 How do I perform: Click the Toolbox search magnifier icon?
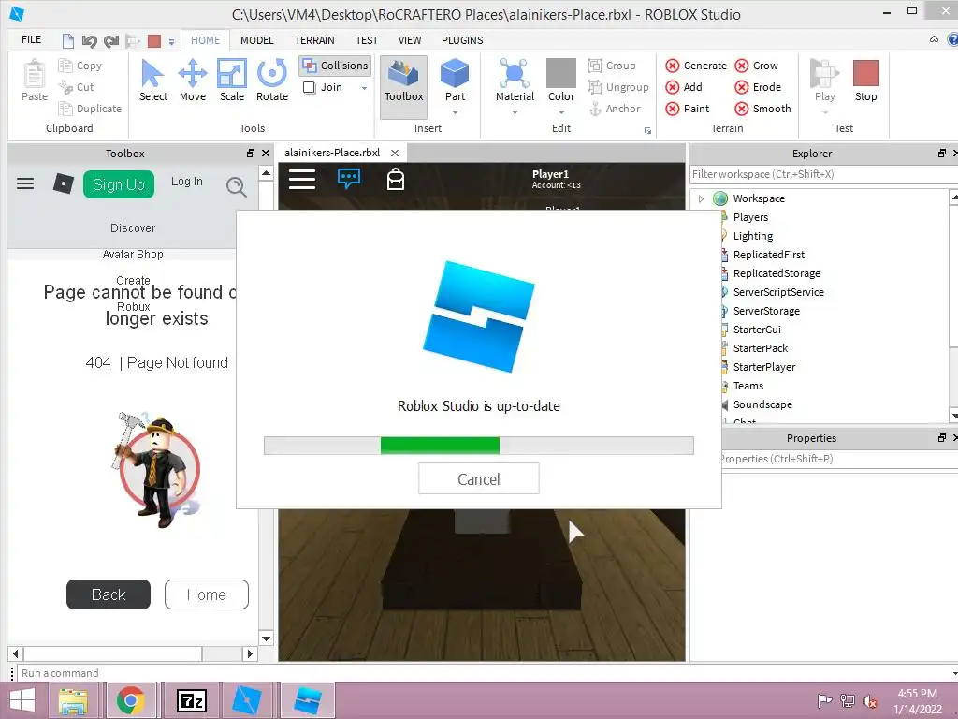coord(237,186)
